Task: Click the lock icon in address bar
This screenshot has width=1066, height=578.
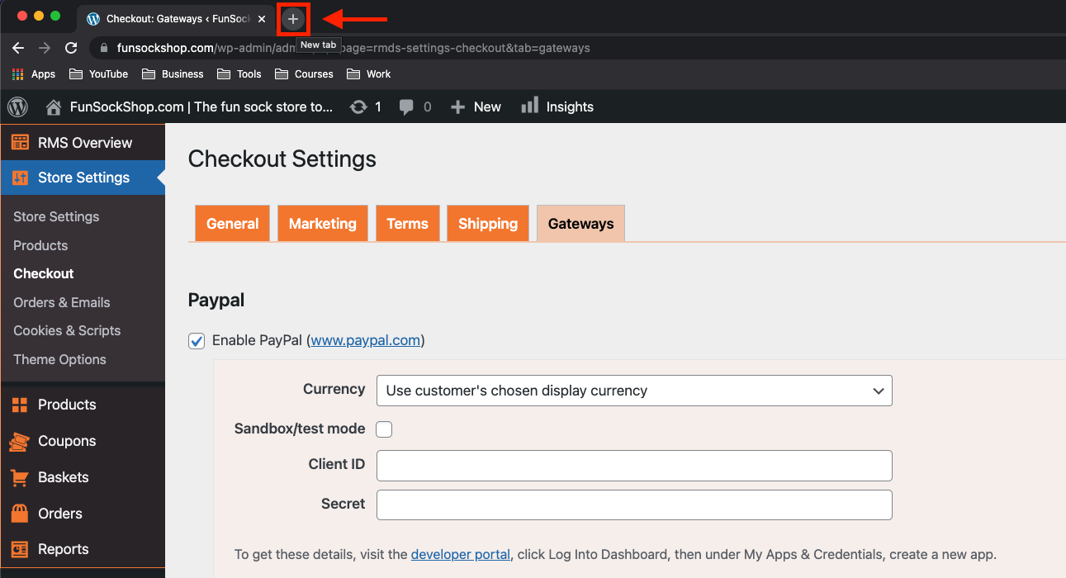Action: (x=104, y=48)
